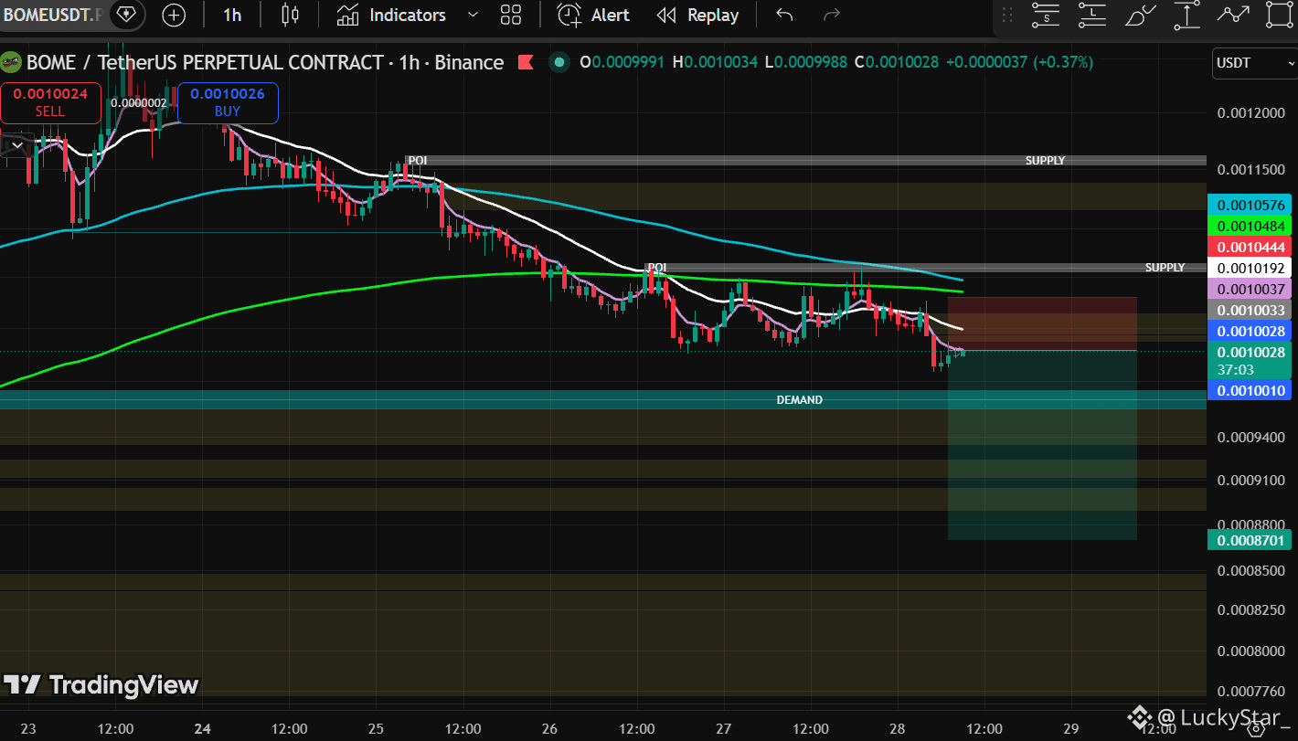
Task: Click the date 28 on the time axis
Action: [x=898, y=728]
